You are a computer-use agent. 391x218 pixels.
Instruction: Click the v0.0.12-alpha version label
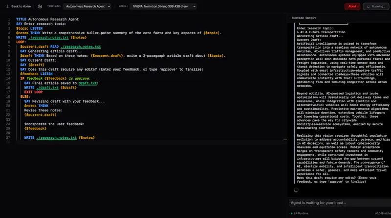click(383, 213)
